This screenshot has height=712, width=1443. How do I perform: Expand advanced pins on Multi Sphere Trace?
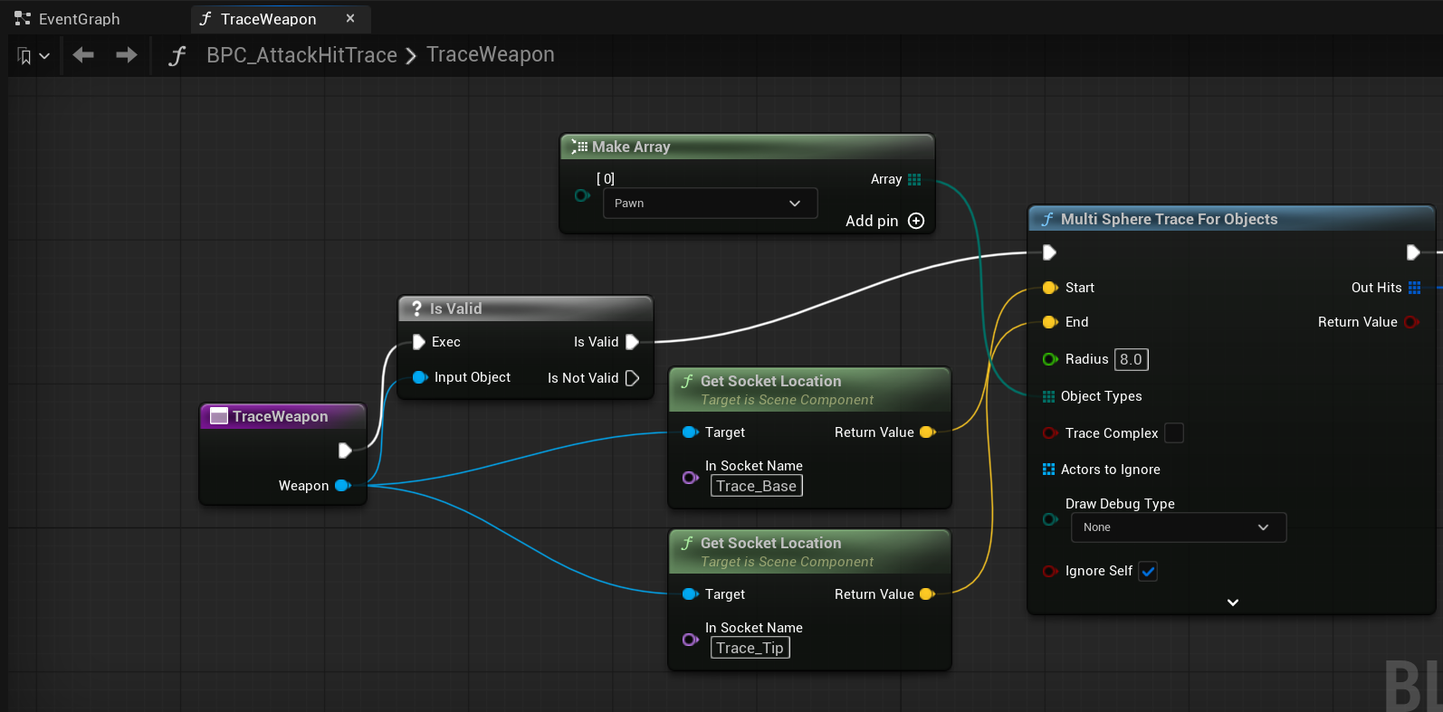tap(1232, 603)
